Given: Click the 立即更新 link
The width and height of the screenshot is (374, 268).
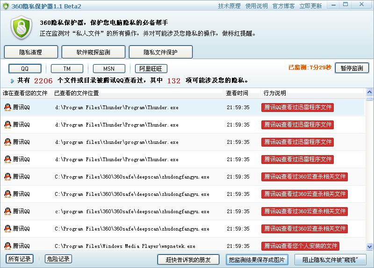Looking at the screenshot, I should [310, 6].
